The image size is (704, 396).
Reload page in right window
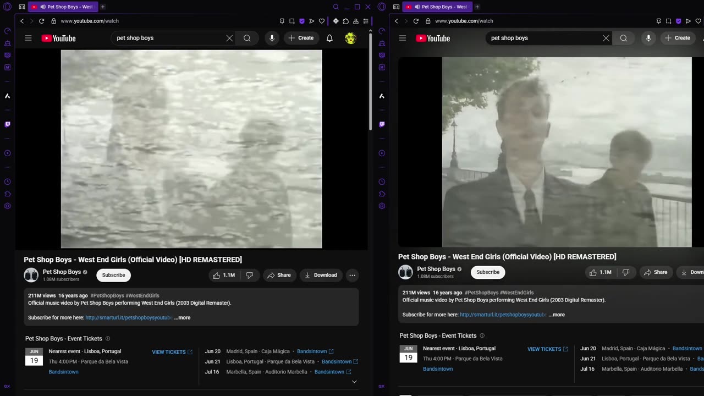tap(416, 21)
